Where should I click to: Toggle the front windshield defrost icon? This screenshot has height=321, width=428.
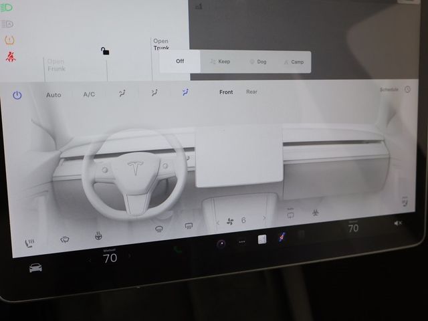(65, 239)
